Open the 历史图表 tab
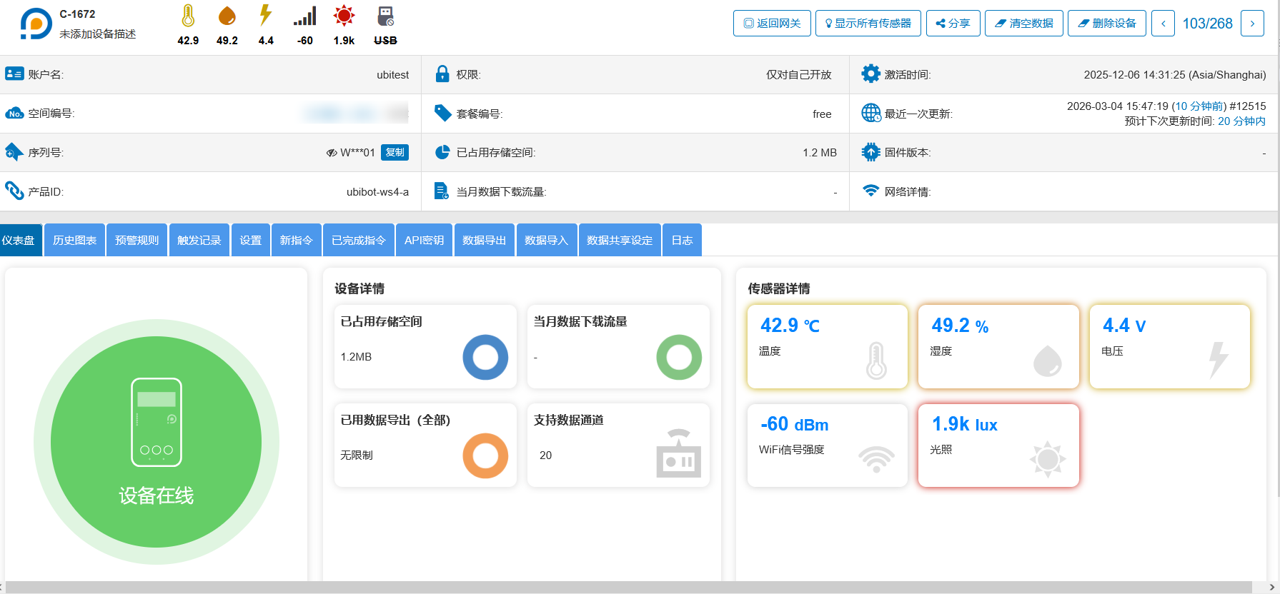 (x=74, y=240)
